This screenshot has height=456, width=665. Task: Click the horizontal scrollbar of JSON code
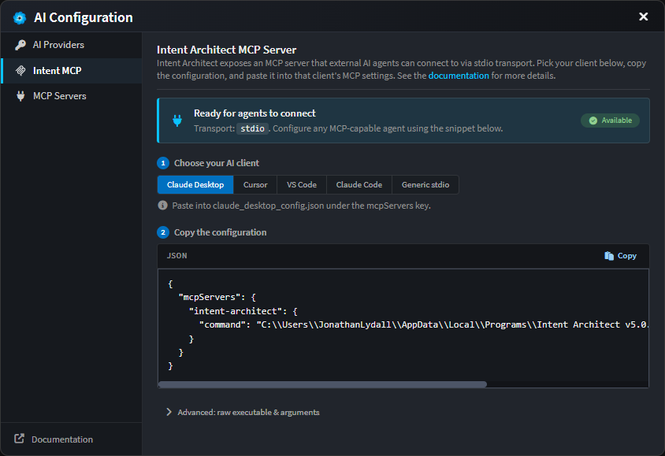point(323,384)
